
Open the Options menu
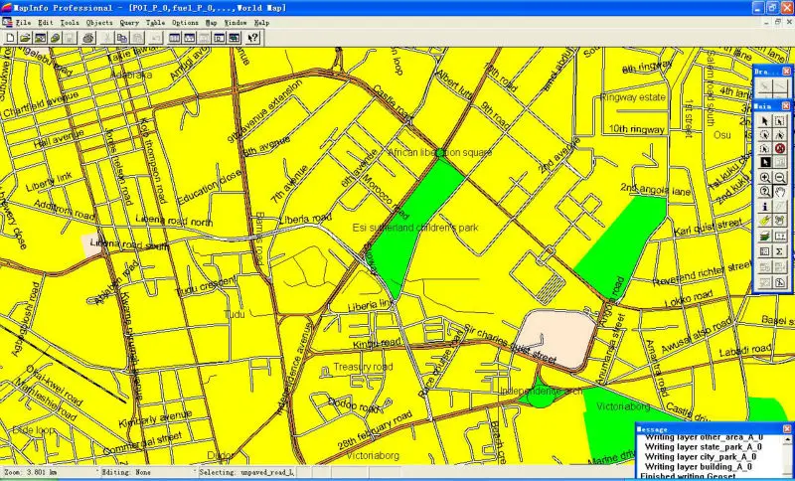pyautogui.click(x=185, y=21)
